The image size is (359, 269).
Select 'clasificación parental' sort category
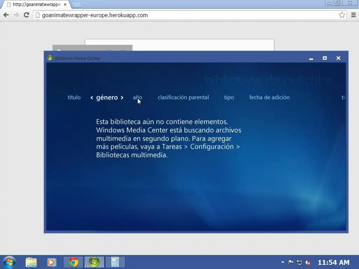(x=183, y=97)
